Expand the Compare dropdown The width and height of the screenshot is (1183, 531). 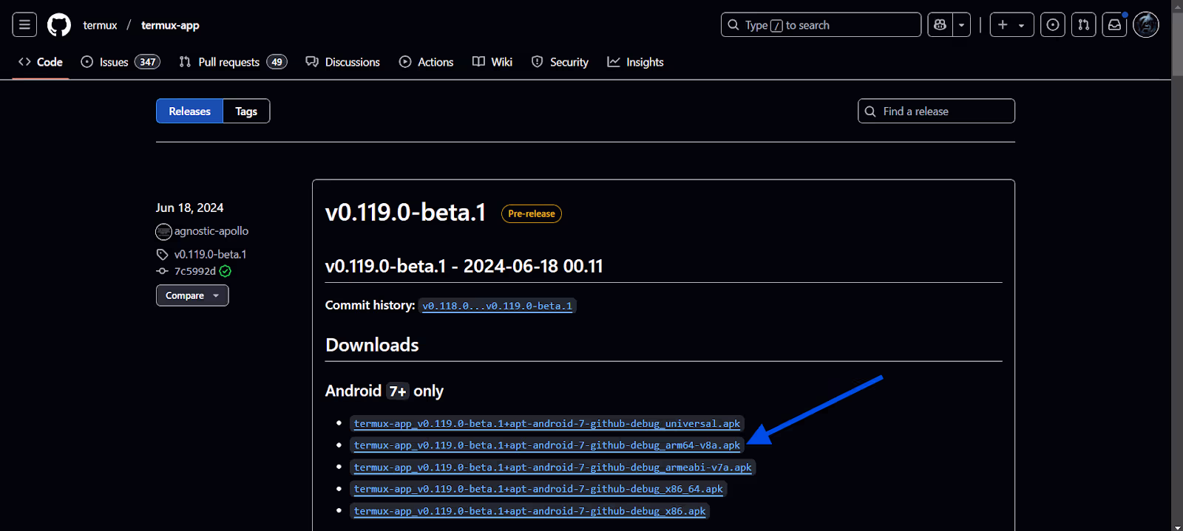point(192,295)
